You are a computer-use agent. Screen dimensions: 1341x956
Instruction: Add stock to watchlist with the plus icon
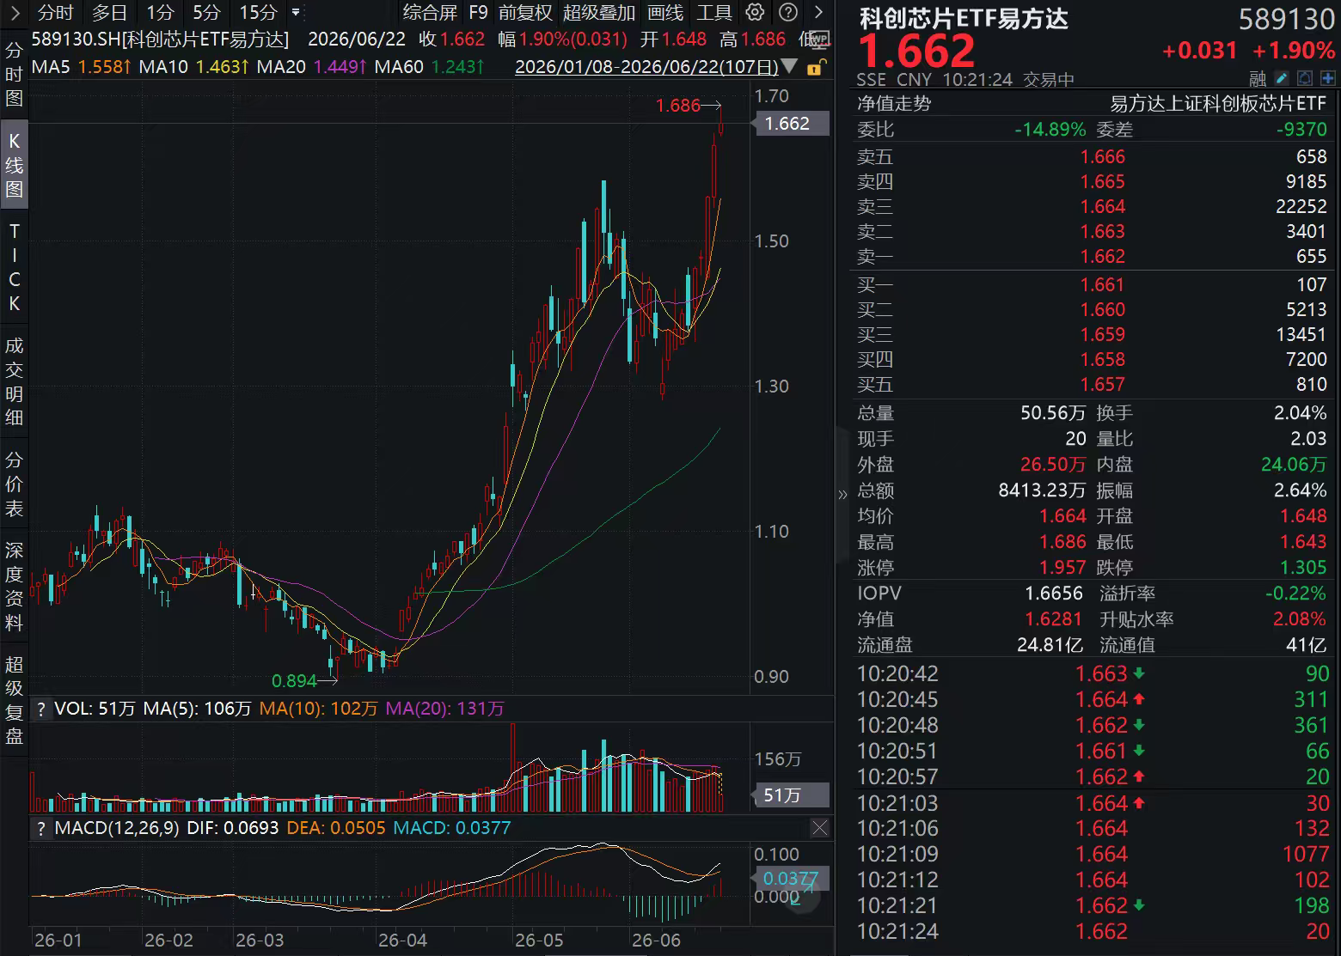(1327, 79)
